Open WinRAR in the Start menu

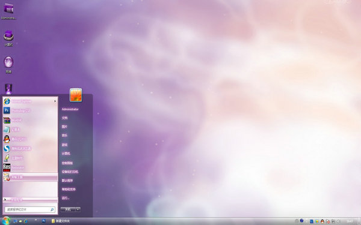[x=30, y=120]
